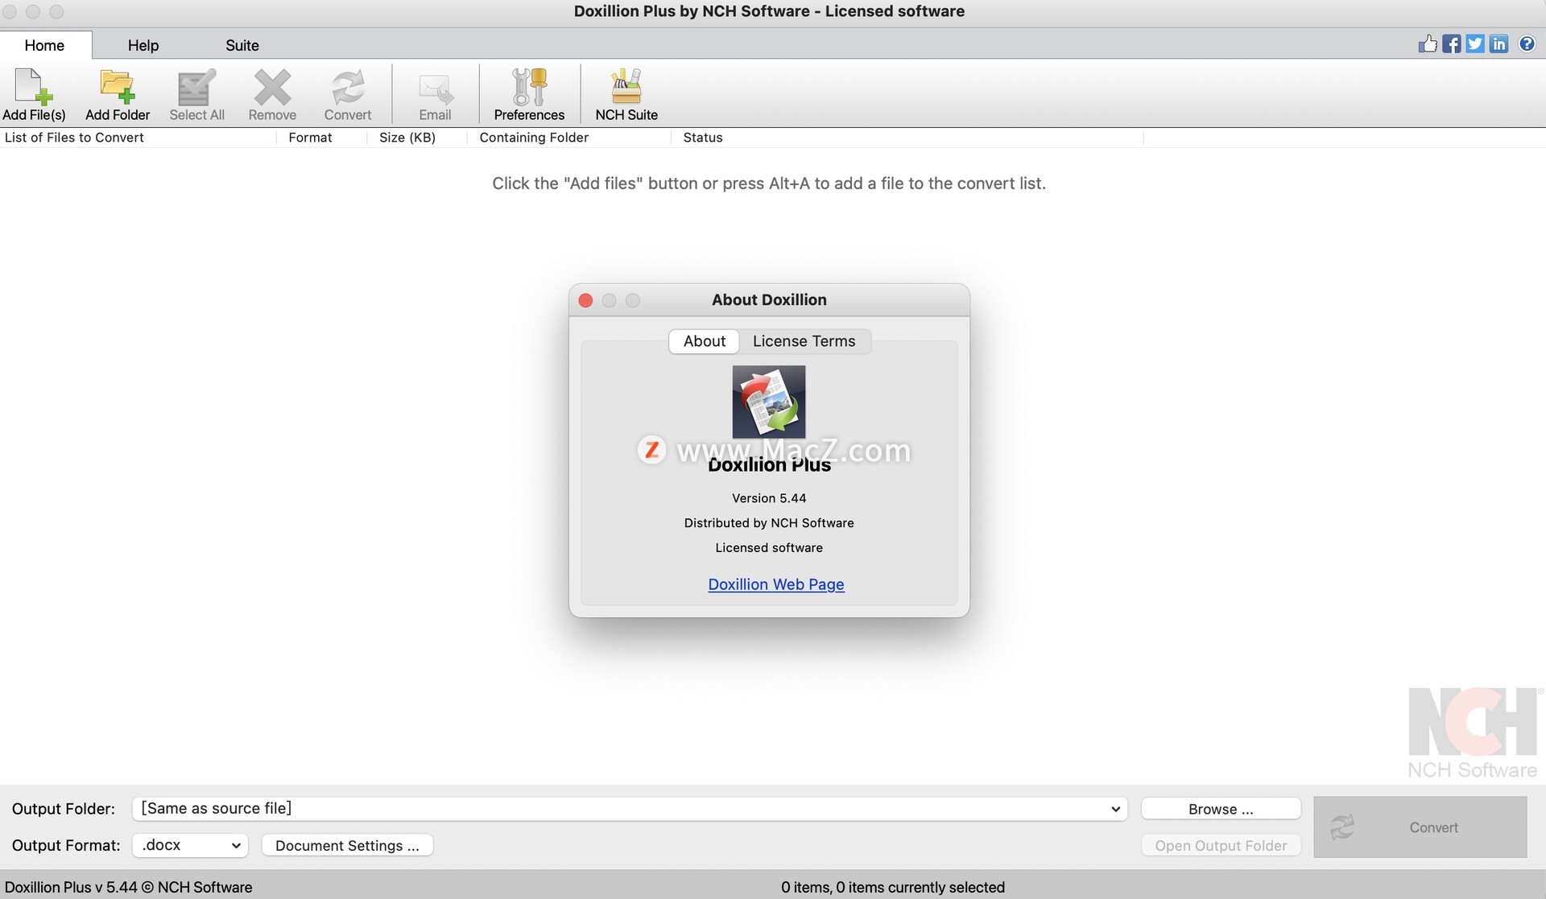Expand the Output Folder dropdown arrow
The height and width of the screenshot is (899, 1546).
point(1115,809)
